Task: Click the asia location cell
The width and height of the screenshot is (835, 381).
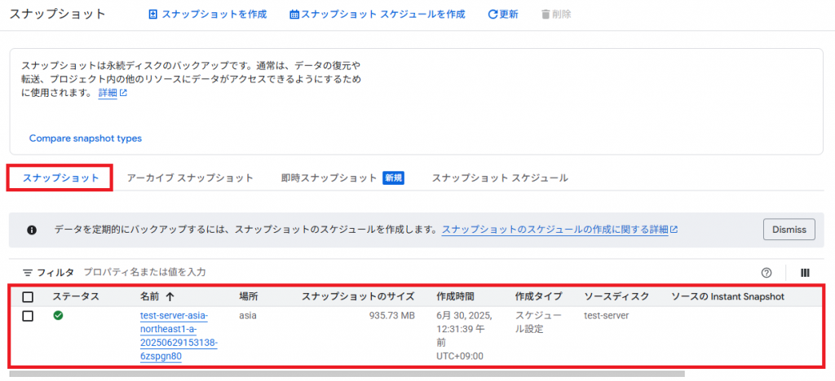Action: tap(248, 316)
